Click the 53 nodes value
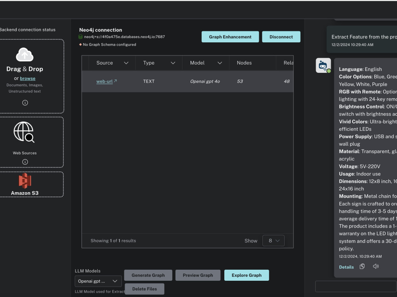This screenshot has height=297, width=397. tap(240, 81)
